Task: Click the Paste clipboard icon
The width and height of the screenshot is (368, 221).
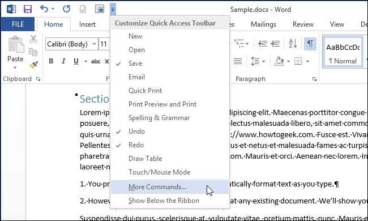Action: click(x=16, y=44)
